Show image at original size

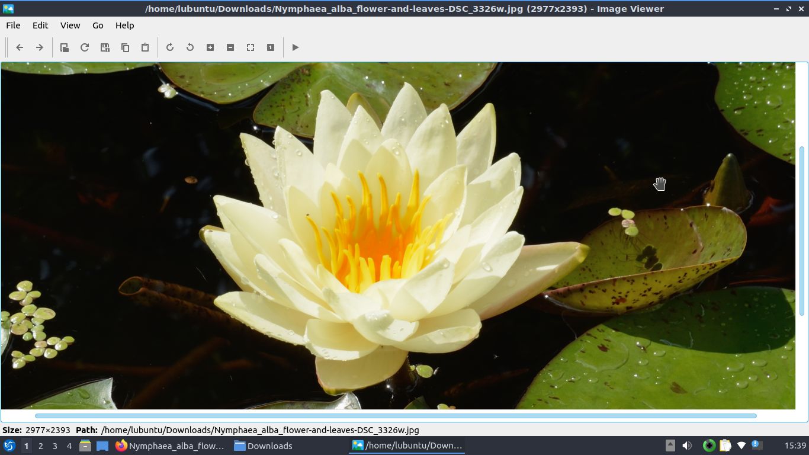click(271, 47)
